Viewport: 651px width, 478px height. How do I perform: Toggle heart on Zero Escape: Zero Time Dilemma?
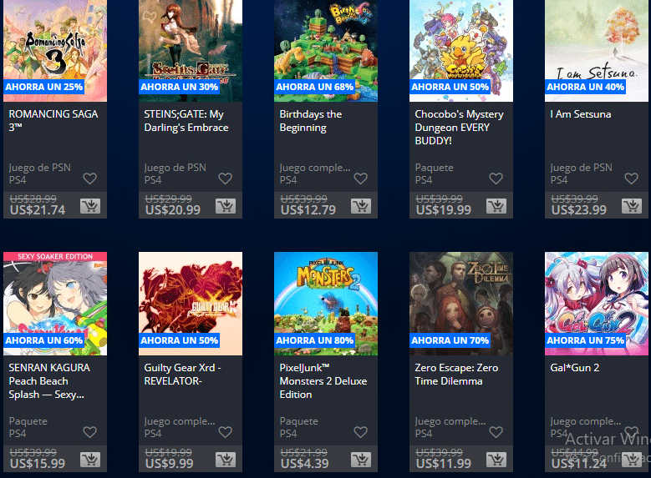[x=496, y=432]
